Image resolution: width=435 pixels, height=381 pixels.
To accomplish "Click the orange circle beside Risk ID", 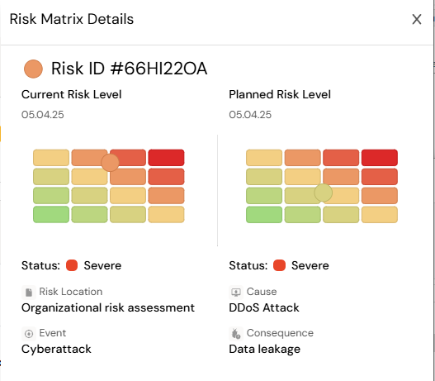I will tap(33, 69).
